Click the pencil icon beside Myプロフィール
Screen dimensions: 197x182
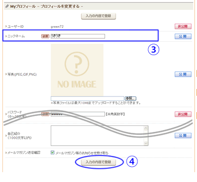point(7,6)
